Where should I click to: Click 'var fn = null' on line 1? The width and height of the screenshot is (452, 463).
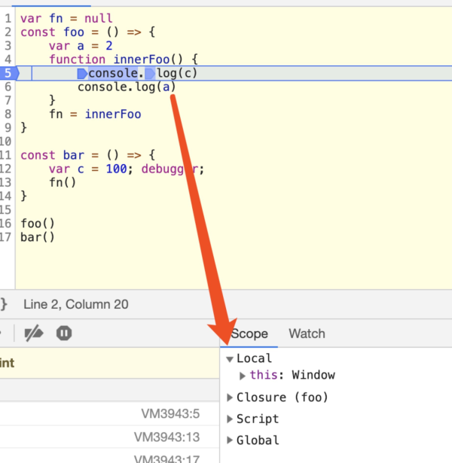66,19
